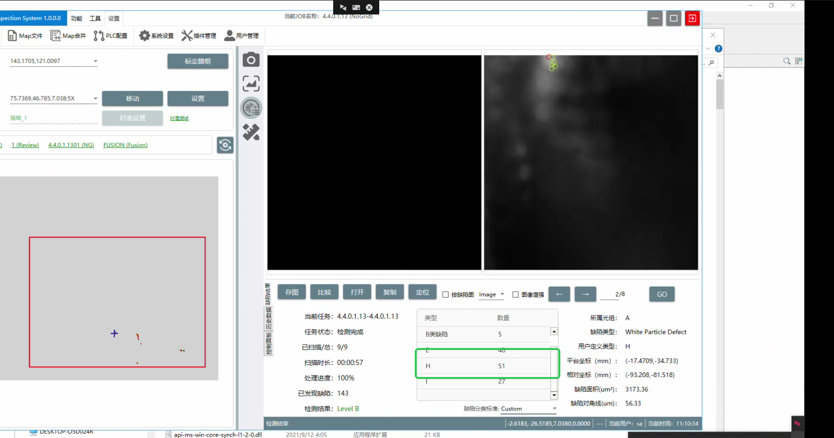Enable the 图像增强 image enhance checkbox
This screenshot has width=834, height=438.
coord(515,294)
